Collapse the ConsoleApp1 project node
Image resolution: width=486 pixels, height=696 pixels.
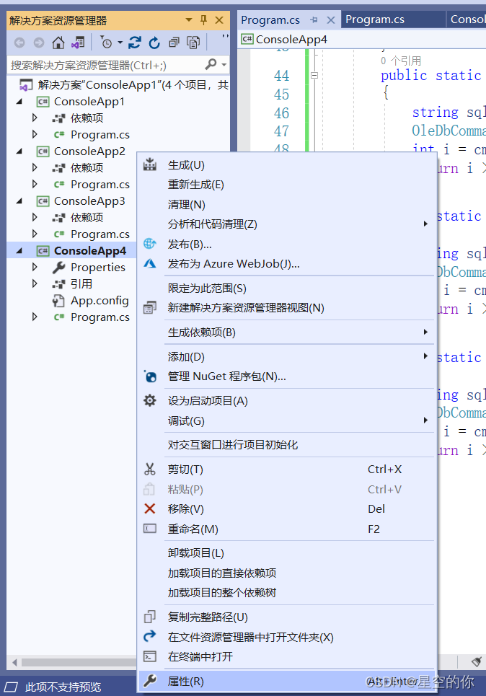coord(19,102)
